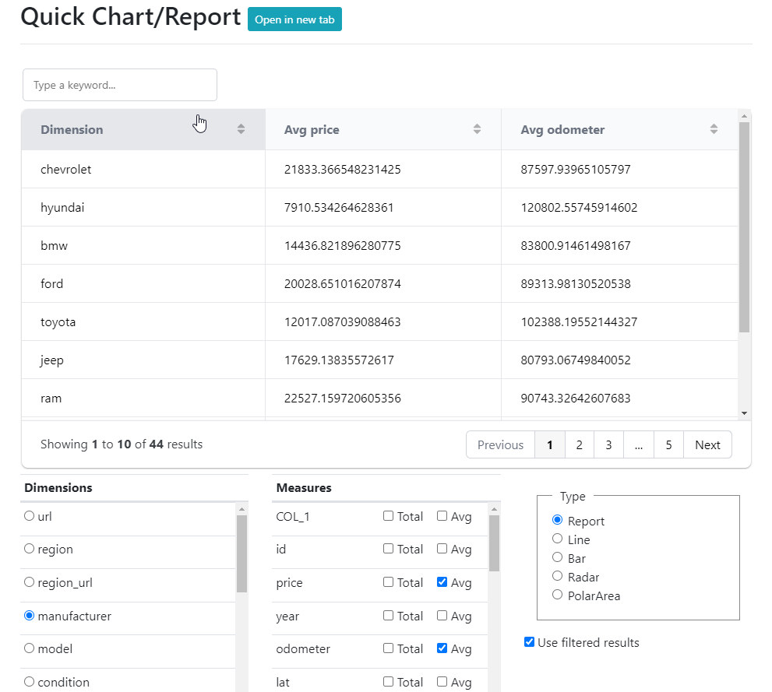Viewport: 772px width, 692px height.
Task: Select region as the dimension
Action: pyautogui.click(x=30, y=549)
